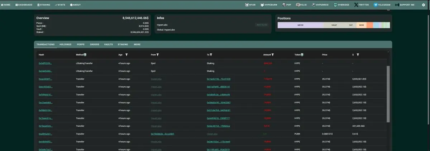Open the Support Me link
The width and height of the screenshot is (430, 151).
coord(405,5)
